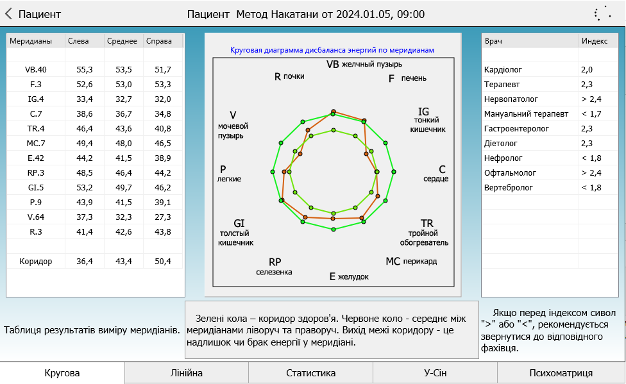Click the Меридианы column header

click(x=31, y=41)
